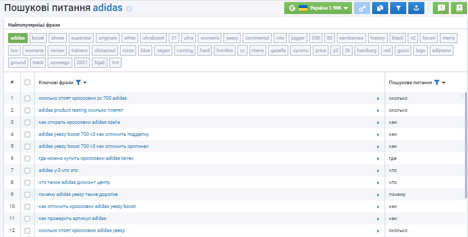
Task: Toggle the select-all checkbox in table header
Action: [x=28, y=83]
